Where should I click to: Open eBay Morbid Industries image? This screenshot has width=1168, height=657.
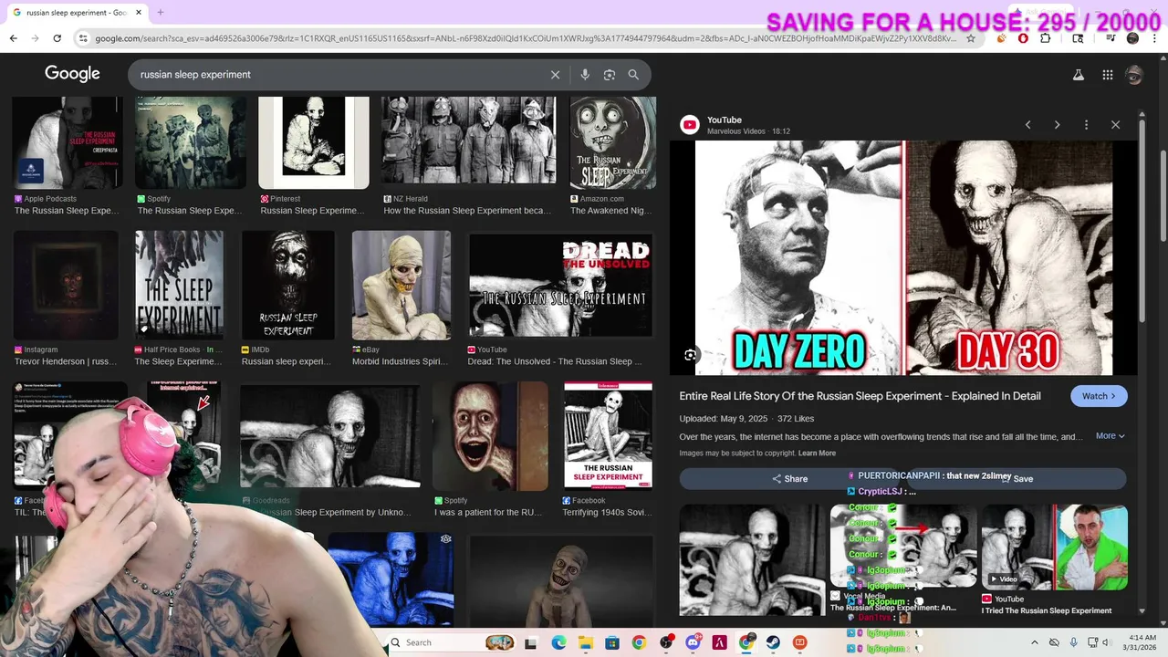tap(401, 285)
